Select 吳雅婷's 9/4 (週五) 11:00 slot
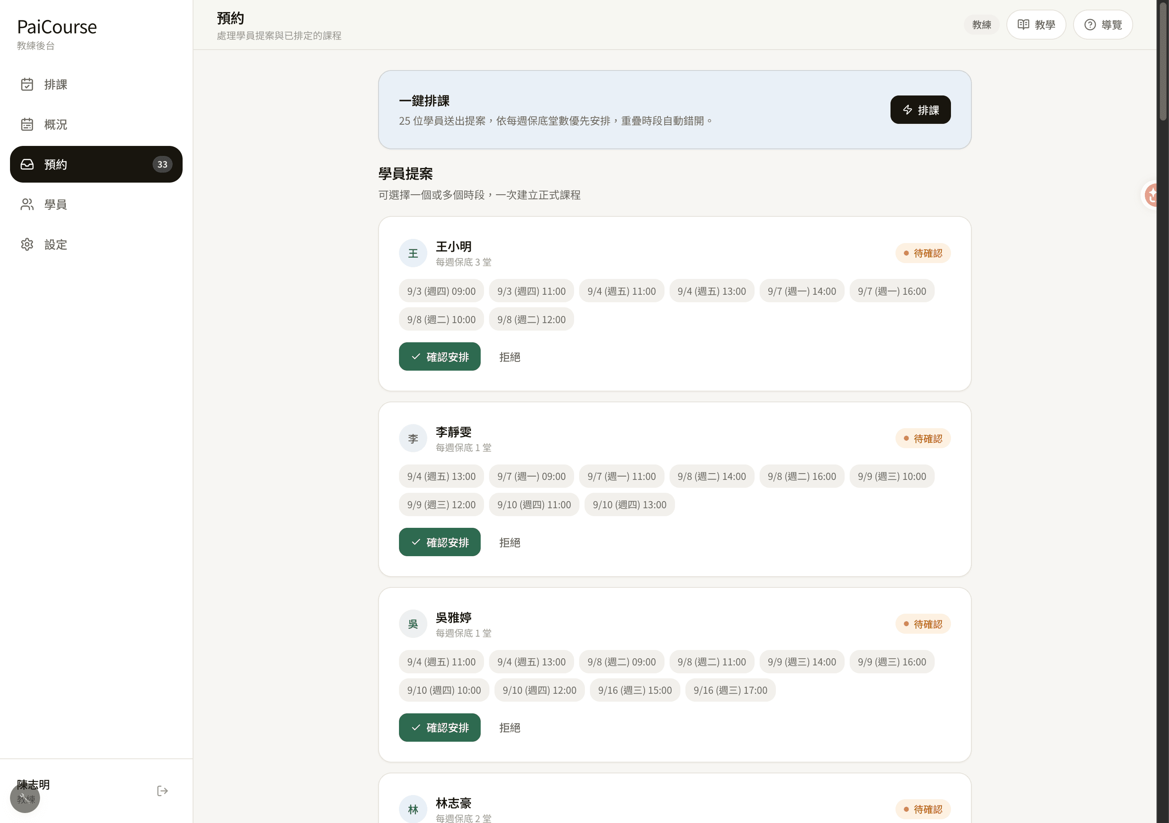The height and width of the screenshot is (823, 1169). click(x=442, y=662)
